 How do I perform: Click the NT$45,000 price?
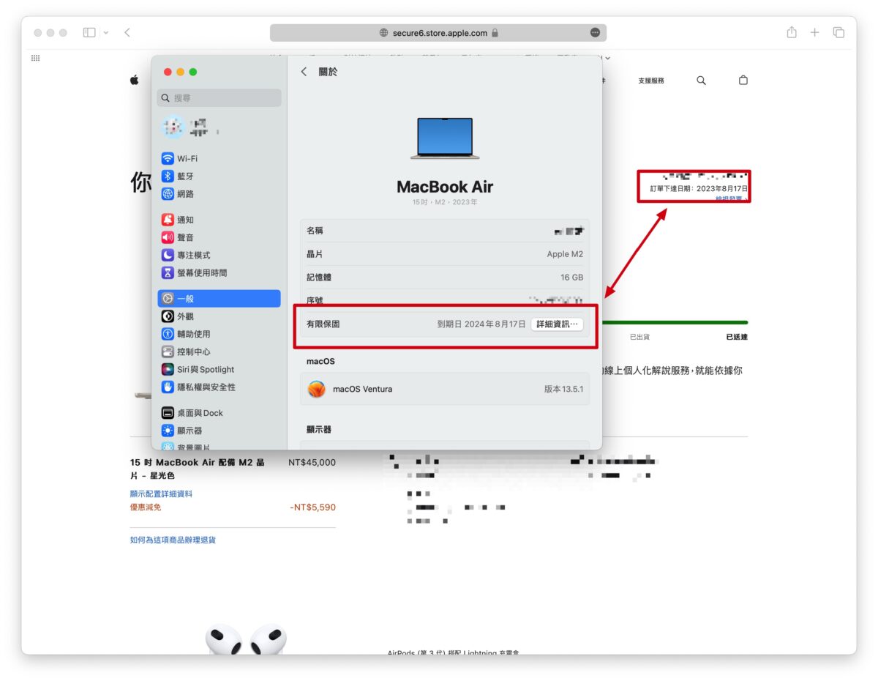coord(312,463)
